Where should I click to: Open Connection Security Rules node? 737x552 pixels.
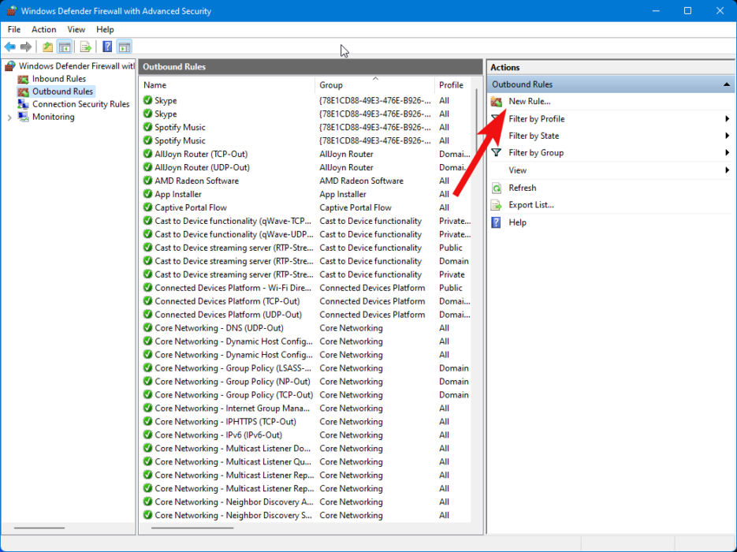(x=80, y=104)
